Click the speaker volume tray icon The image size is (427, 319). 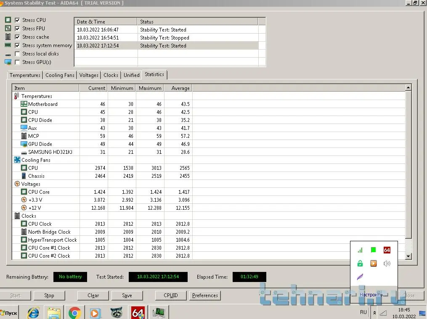[x=387, y=264]
